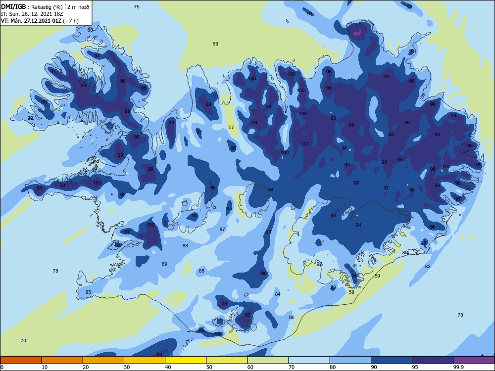The height and width of the screenshot is (371, 495).
Task: Click the map humidity value '83'
Action: 428,267
